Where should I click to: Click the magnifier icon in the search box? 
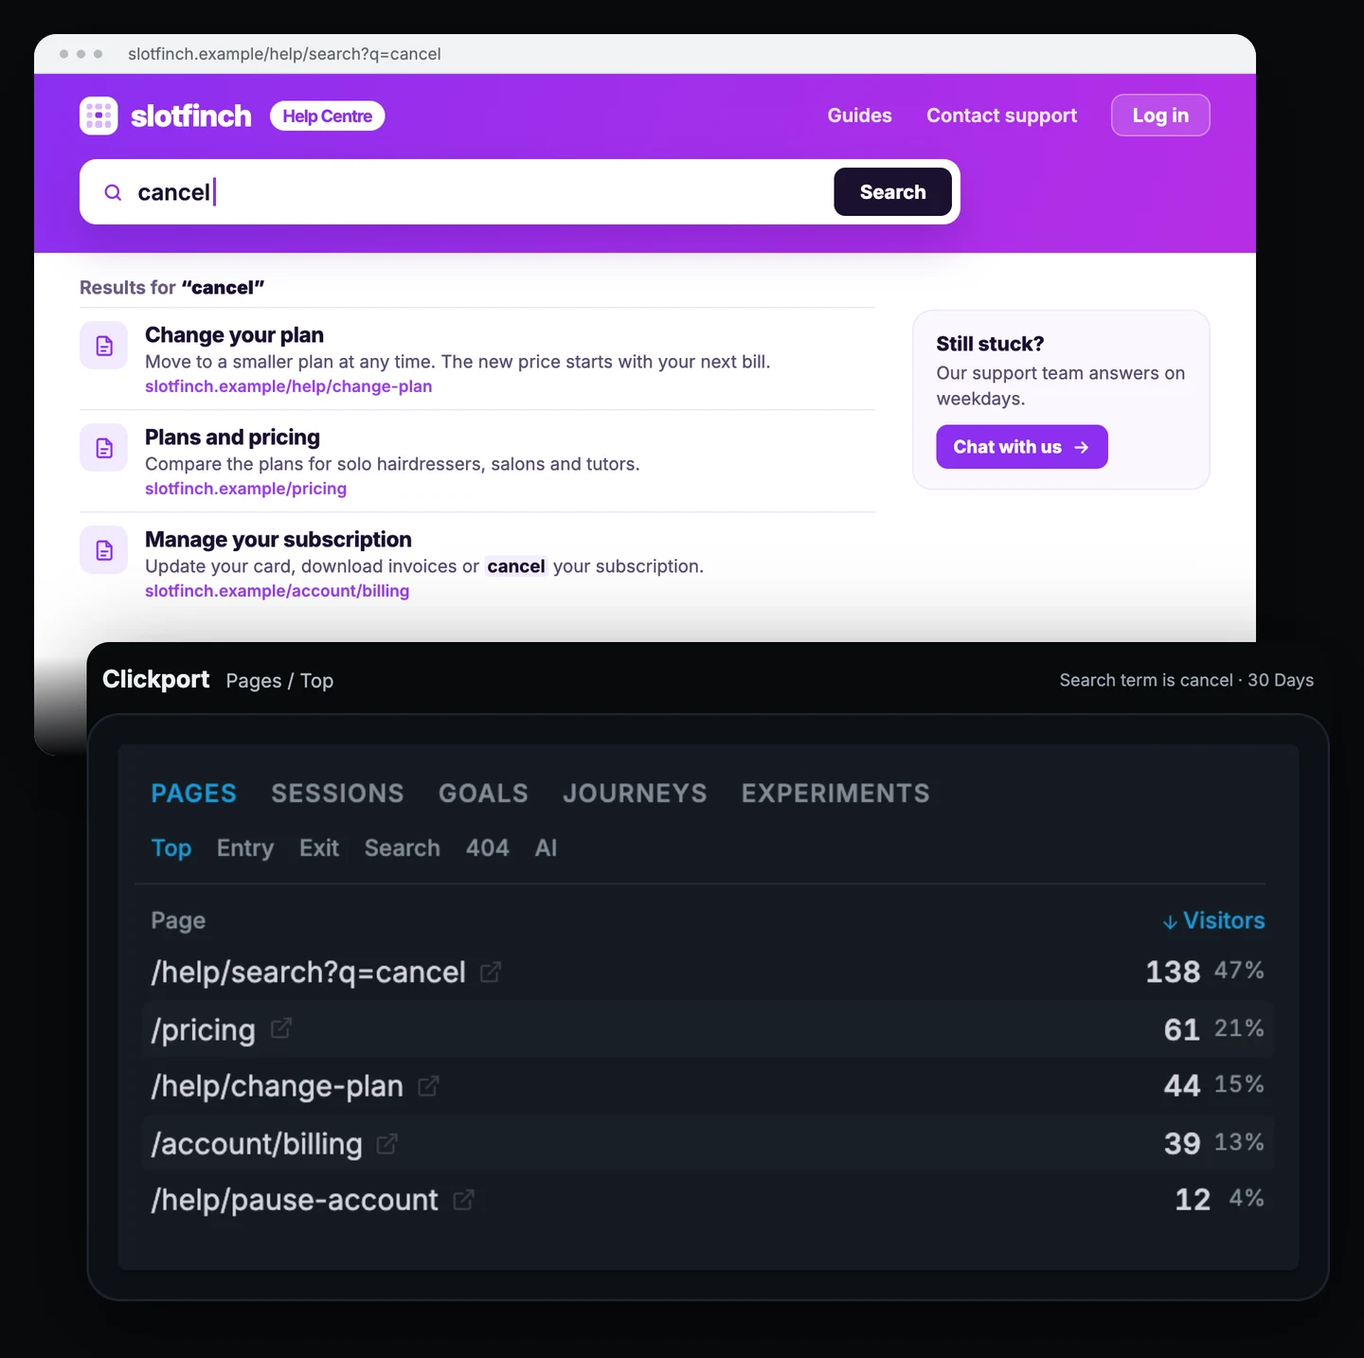click(x=113, y=192)
